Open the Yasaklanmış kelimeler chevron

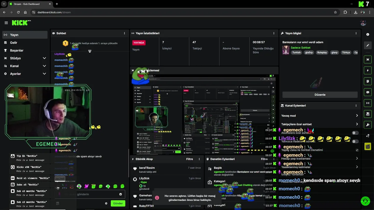357,167
